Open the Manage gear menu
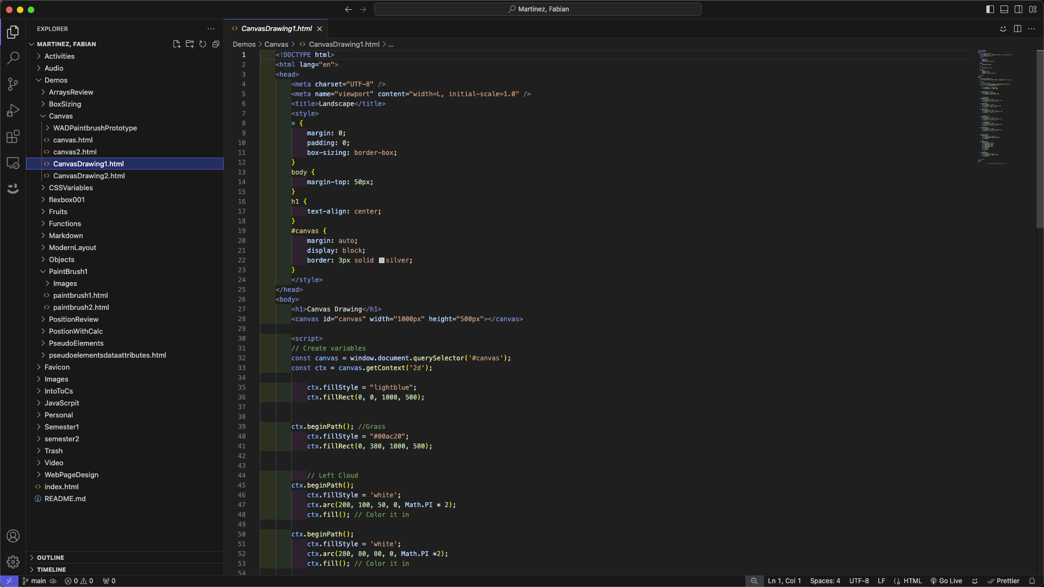Screen dimensions: 1044x587 coord(13,561)
